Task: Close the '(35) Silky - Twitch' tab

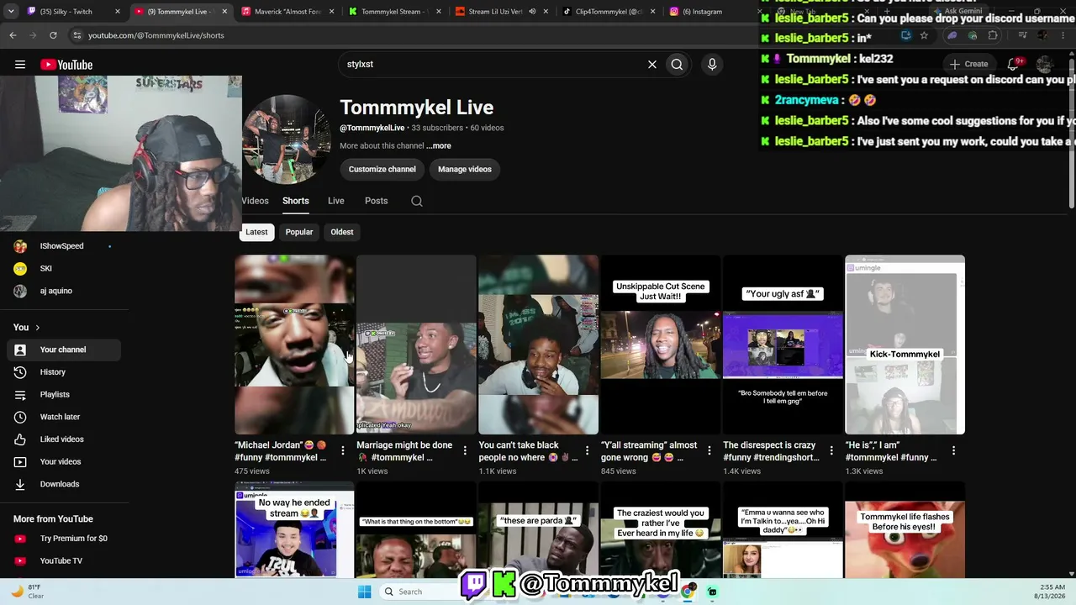Action: click(x=118, y=12)
